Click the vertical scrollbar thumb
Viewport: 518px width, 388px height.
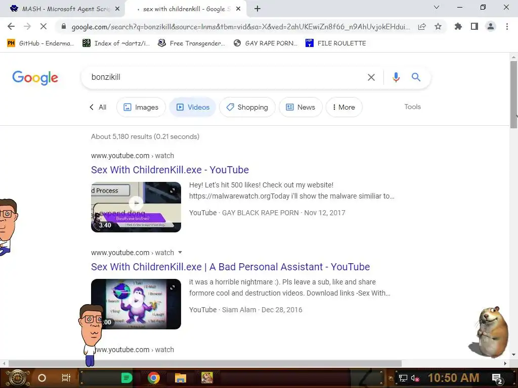[513, 94]
